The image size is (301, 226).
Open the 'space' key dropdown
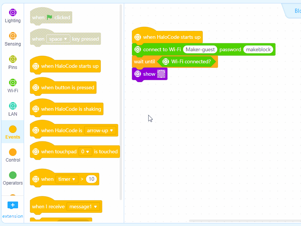point(58,39)
